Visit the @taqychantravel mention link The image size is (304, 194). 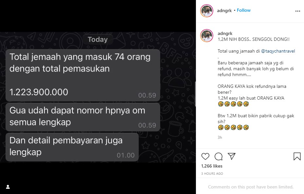pos(278,51)
